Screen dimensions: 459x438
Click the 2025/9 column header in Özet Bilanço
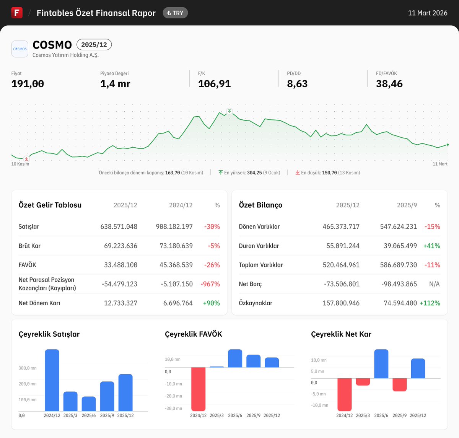click(x=407, y=205)
